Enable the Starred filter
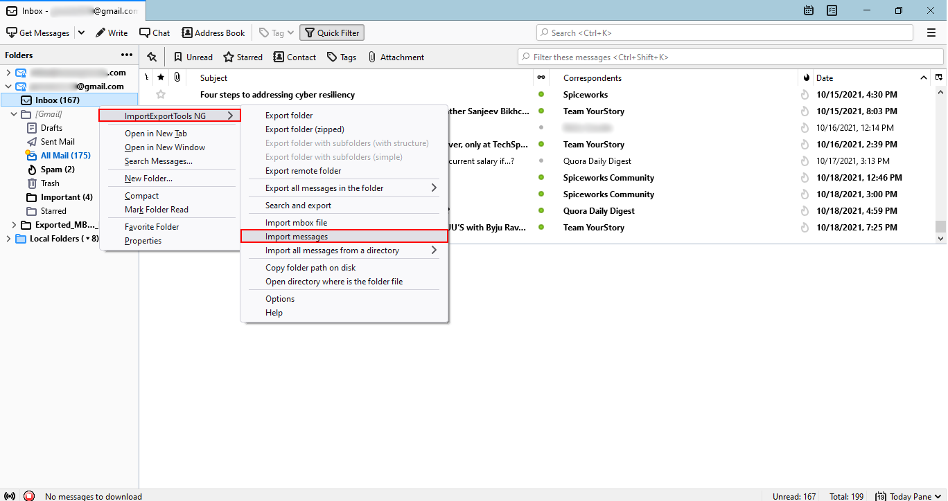Viewport: 948px width, 501px height. point(243,57)
